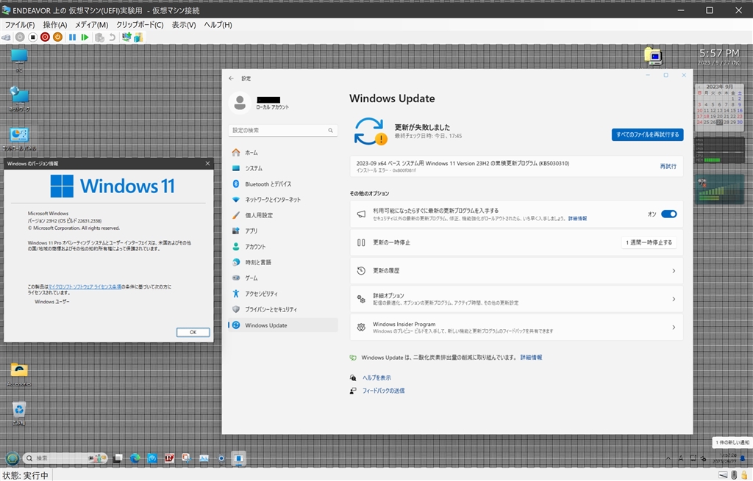
Task: Open the クリップボード(C) menu
Action: pos(140,25)
